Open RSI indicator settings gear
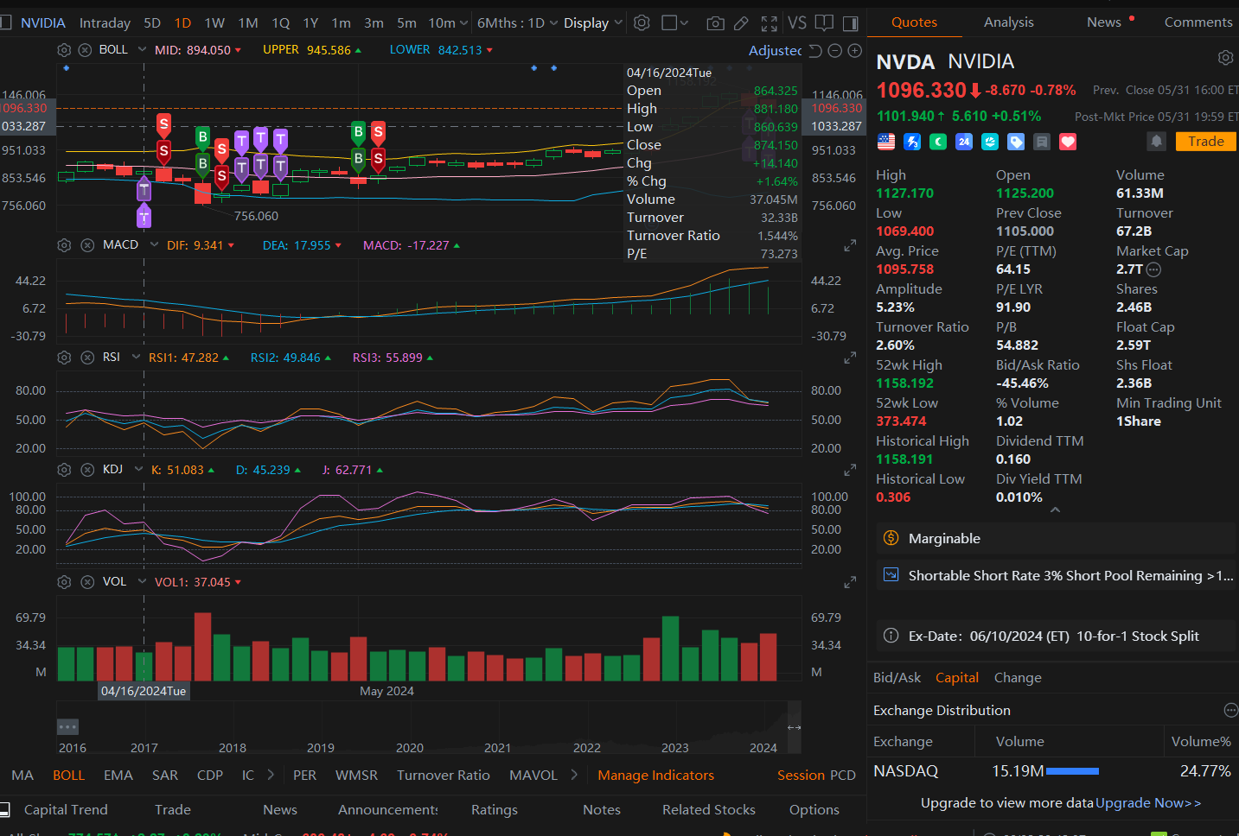 pos(64,358)
